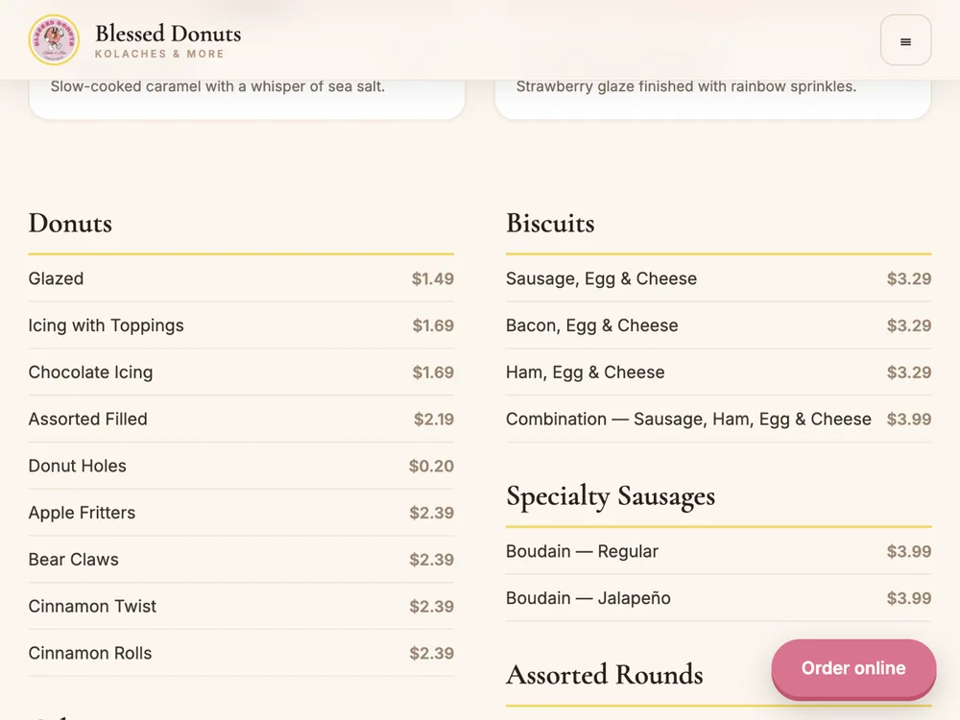Image resolution: width=960 pixels, height=720 pixels.
Task: Click the Icing with Toppings item
Action: 241,325
